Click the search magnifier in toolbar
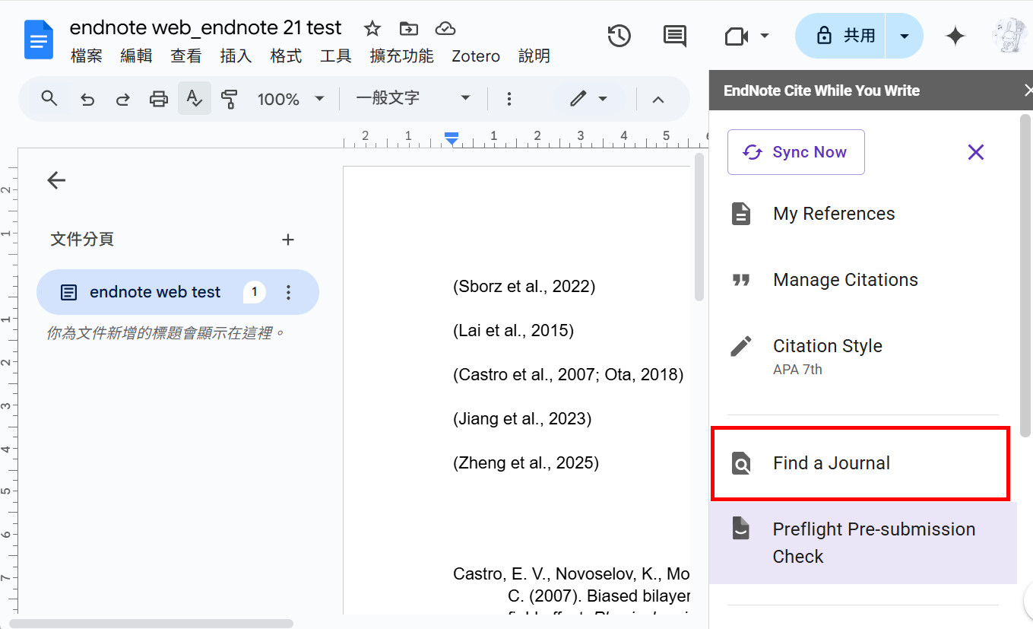This screenshot has height=629, width=1033. tap(49, 98)
